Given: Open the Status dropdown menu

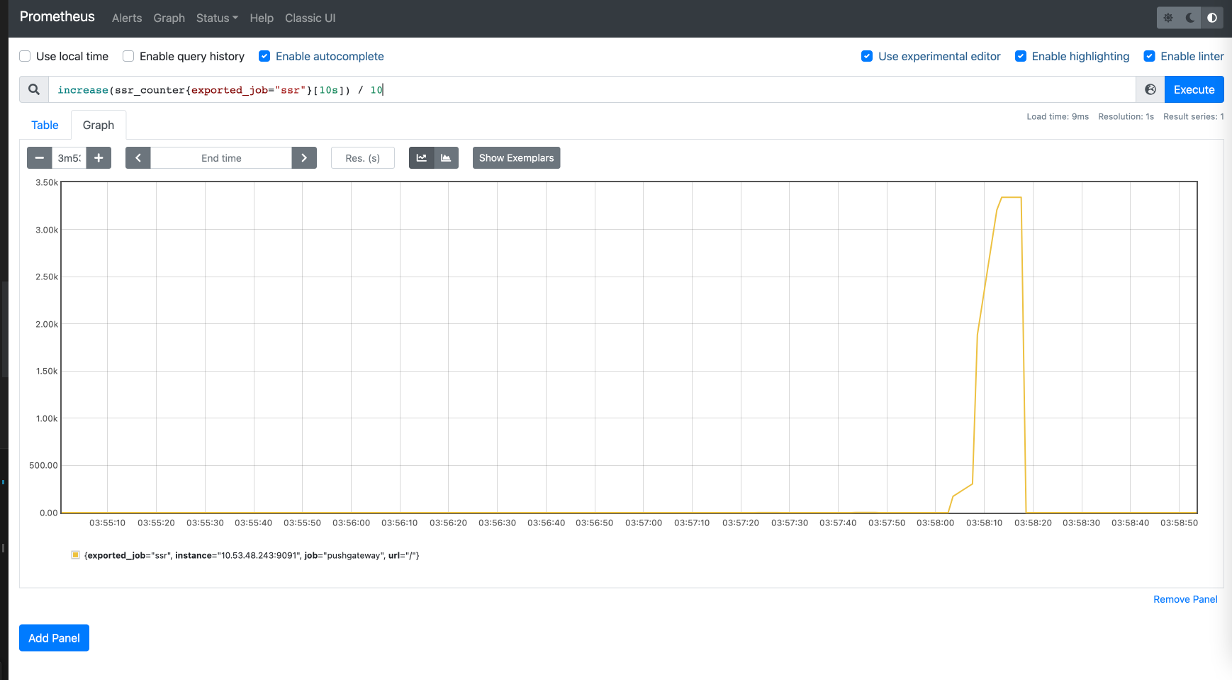Looking at the screenshot, I should 217,18.
